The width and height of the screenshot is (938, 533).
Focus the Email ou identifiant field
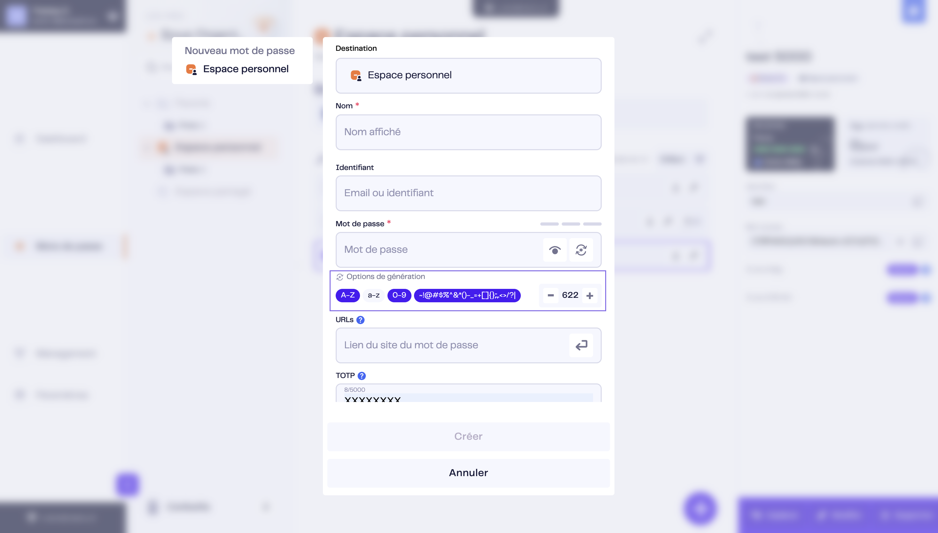point(468,193)
